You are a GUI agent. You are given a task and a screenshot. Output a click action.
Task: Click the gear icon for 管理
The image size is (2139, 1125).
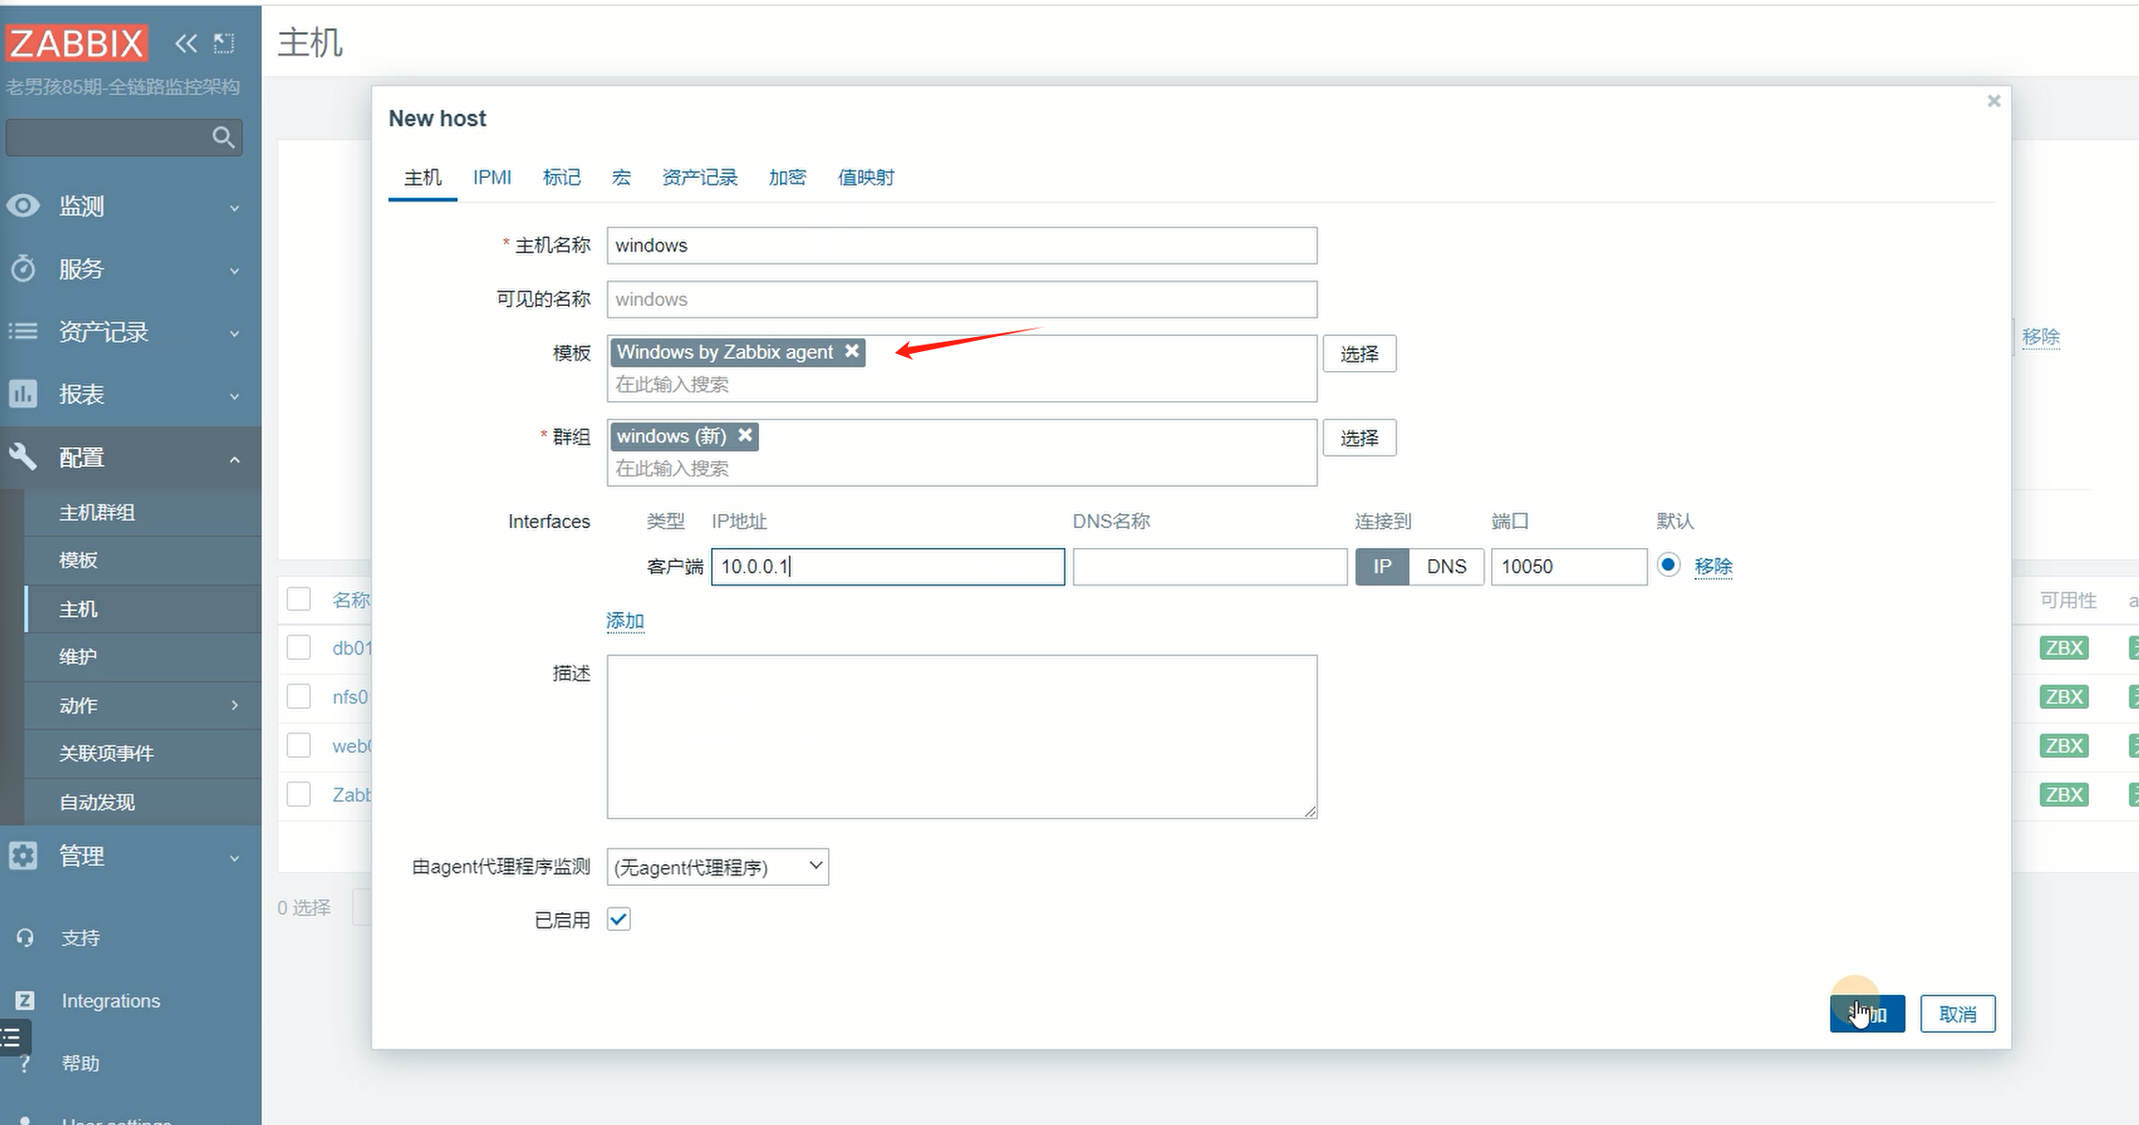point(24,856)
